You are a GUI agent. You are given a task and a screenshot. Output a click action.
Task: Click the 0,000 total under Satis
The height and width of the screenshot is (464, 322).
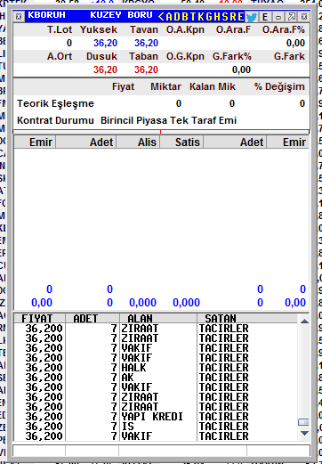click(187, 303)
